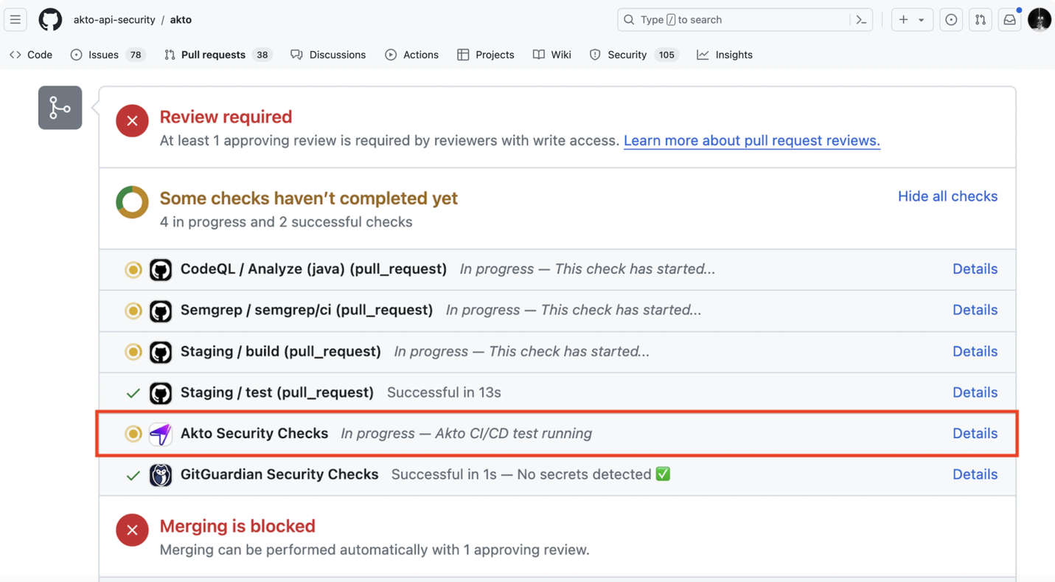Click the Akto Security Checks name
This screenshot has height=582, width=1055.
254,434
